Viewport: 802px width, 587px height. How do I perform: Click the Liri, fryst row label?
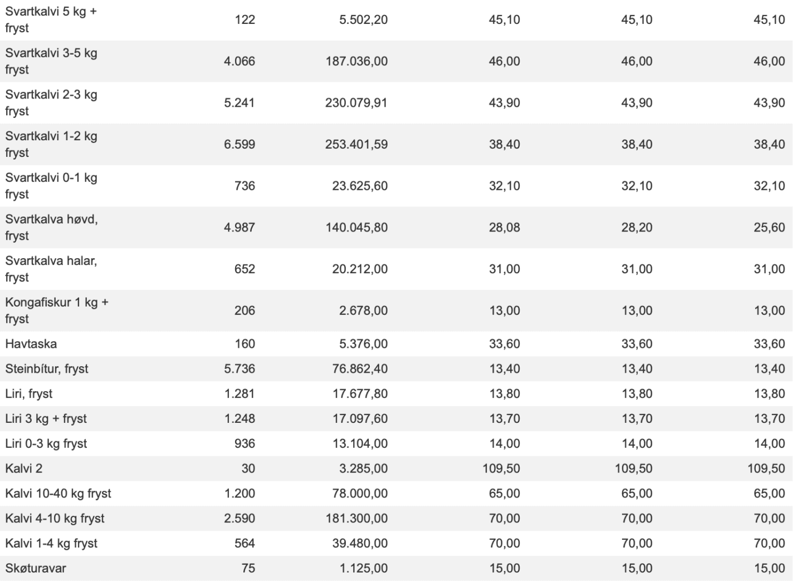point(29,394)
